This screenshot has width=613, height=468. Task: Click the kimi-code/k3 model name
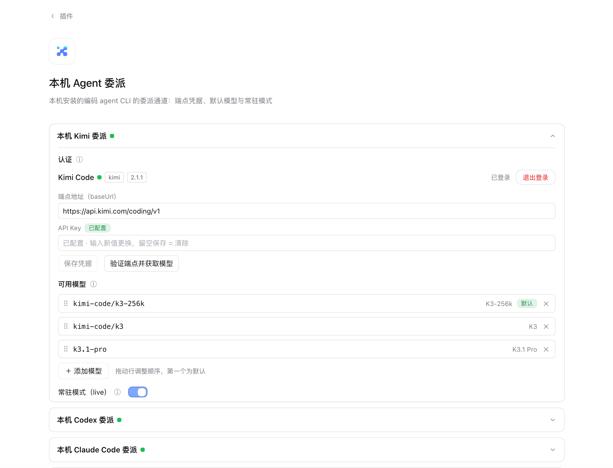tap(98, 326)
